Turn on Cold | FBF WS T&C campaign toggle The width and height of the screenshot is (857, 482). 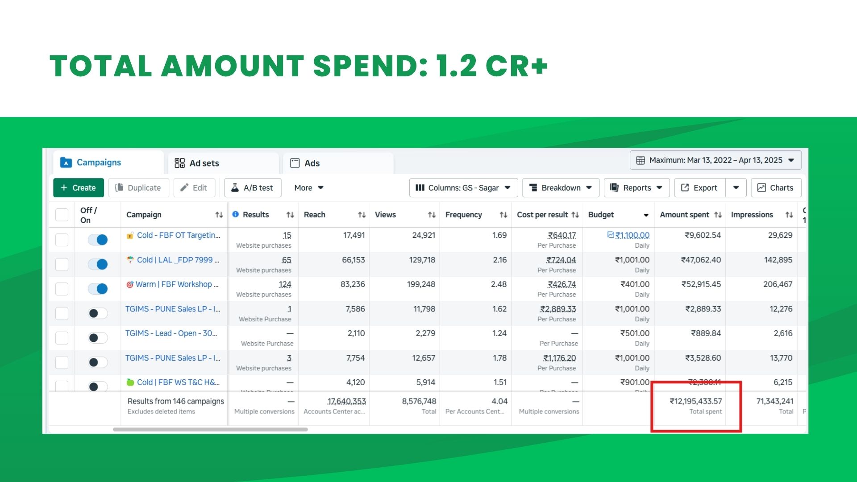pos(98,386)
